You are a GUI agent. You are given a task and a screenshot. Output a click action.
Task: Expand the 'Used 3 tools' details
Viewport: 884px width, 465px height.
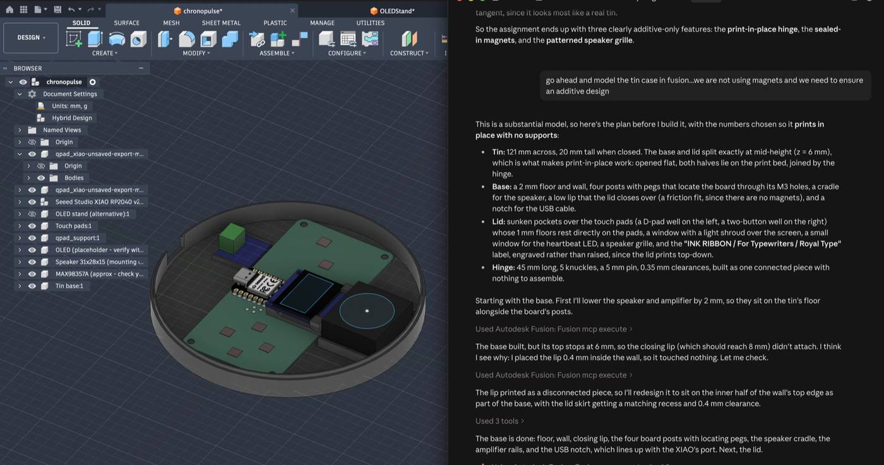[499, 421]
